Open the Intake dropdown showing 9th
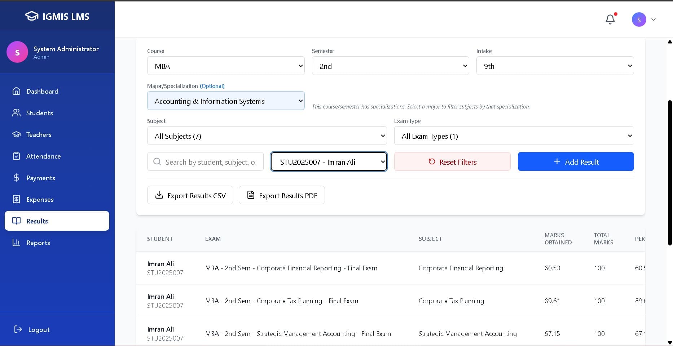 coord(555,66)
